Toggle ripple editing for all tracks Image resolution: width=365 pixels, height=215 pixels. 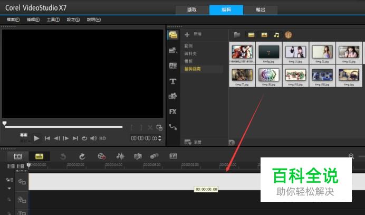click(9, 180)
